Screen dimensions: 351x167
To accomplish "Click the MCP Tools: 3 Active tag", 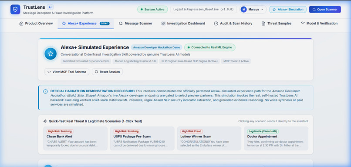I will [236, 61].
